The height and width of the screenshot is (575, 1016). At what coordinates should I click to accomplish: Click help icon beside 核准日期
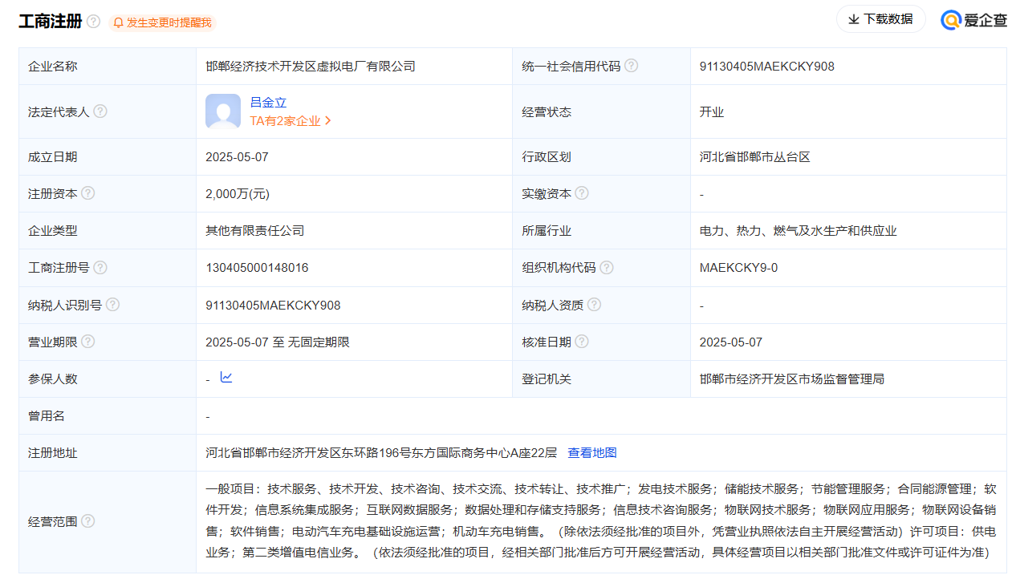click(x=582, y=342)
